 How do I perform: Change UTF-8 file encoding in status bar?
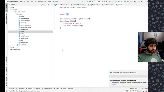click(x=134, y=91)
